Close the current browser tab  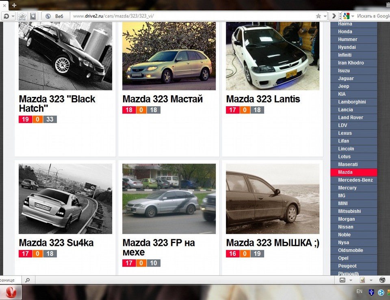pos(4,5)
